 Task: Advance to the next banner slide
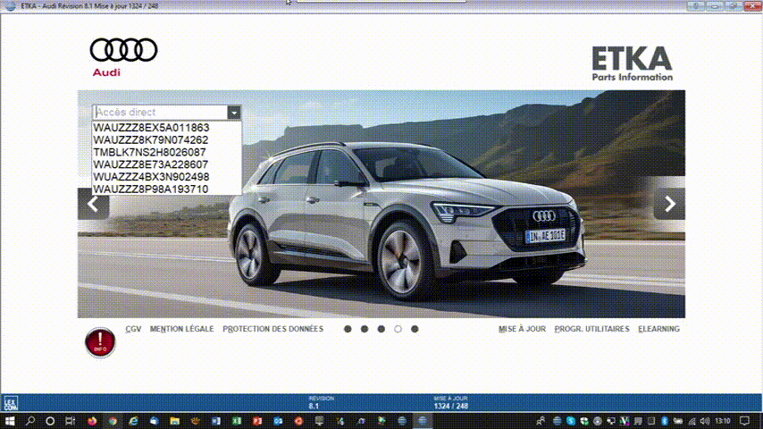pyautogui.click(x=669, y=205)
